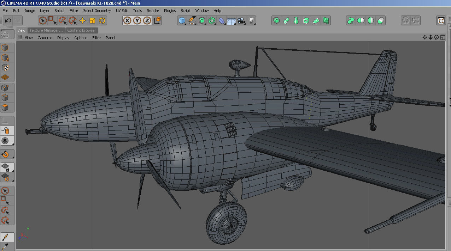Image resolution: width=451 pixels, height=251 pixels.
Task: Open the primitive cube object dropdown
Action: pyautogui.click(x=182, y=20)
